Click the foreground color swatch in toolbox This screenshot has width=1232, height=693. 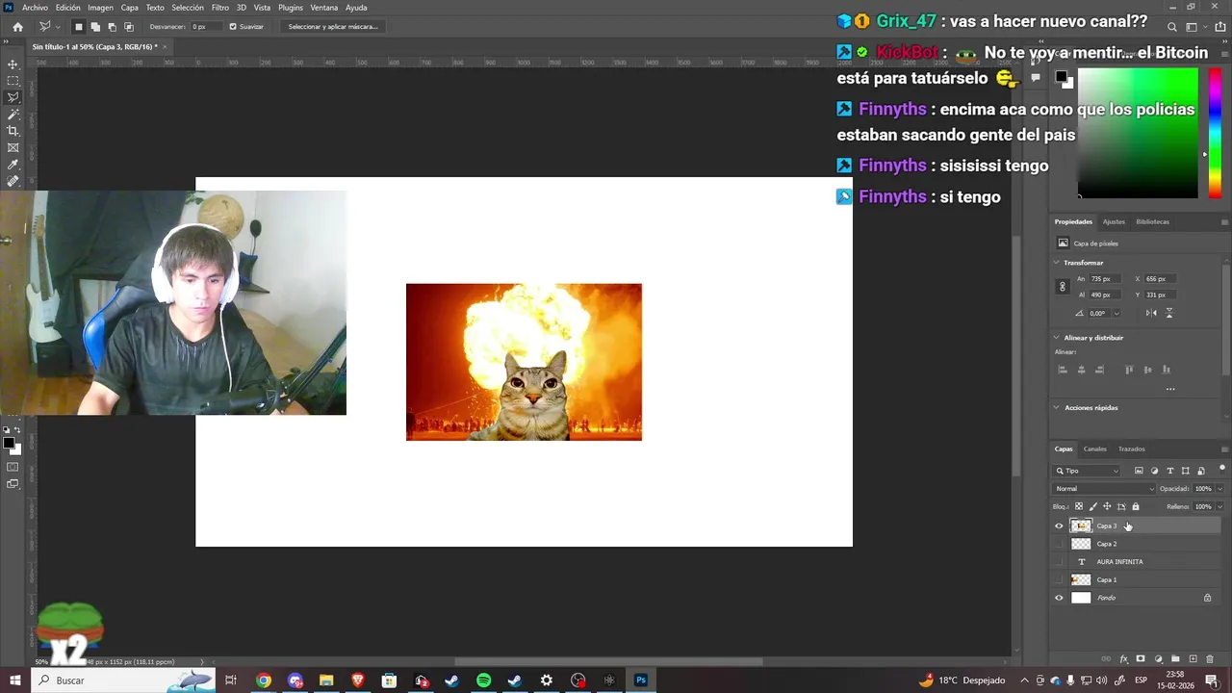[8, 444]
